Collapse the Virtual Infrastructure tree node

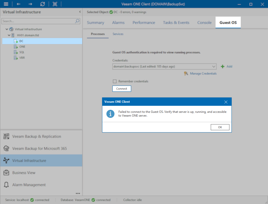(7, 29)
